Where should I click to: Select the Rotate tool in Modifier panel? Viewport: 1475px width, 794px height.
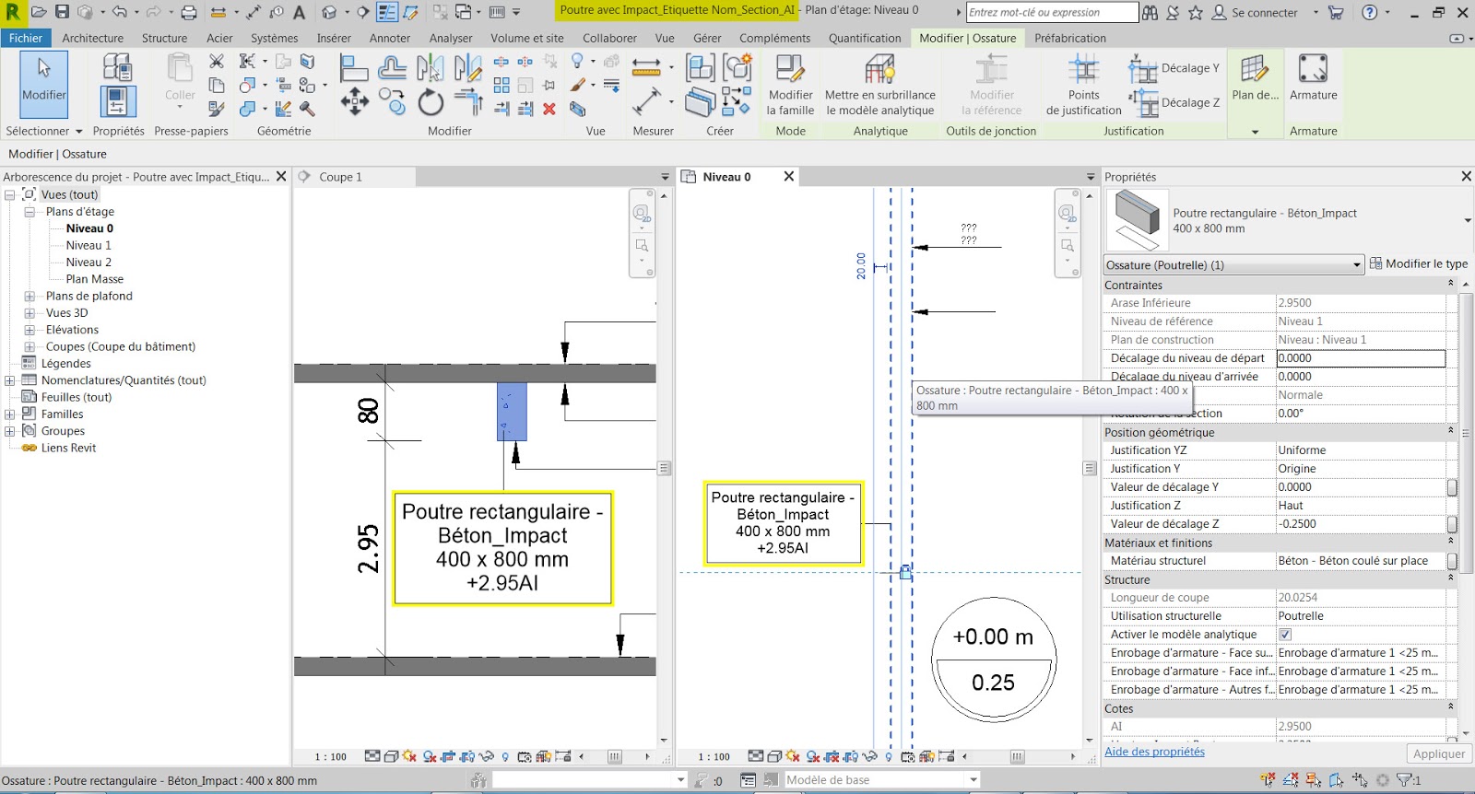pos(431,102)
